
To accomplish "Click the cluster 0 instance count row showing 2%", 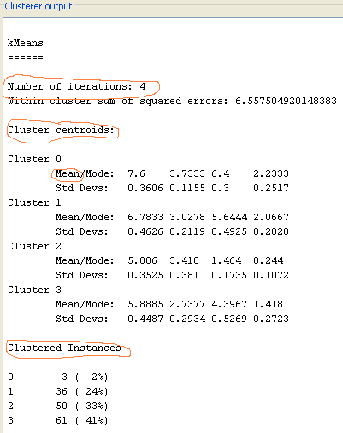I will [58, 377].
